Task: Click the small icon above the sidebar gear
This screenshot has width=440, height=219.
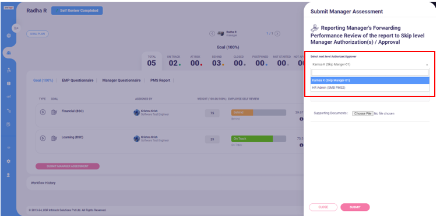Action: pyautogui.click(x=9, y=148)
